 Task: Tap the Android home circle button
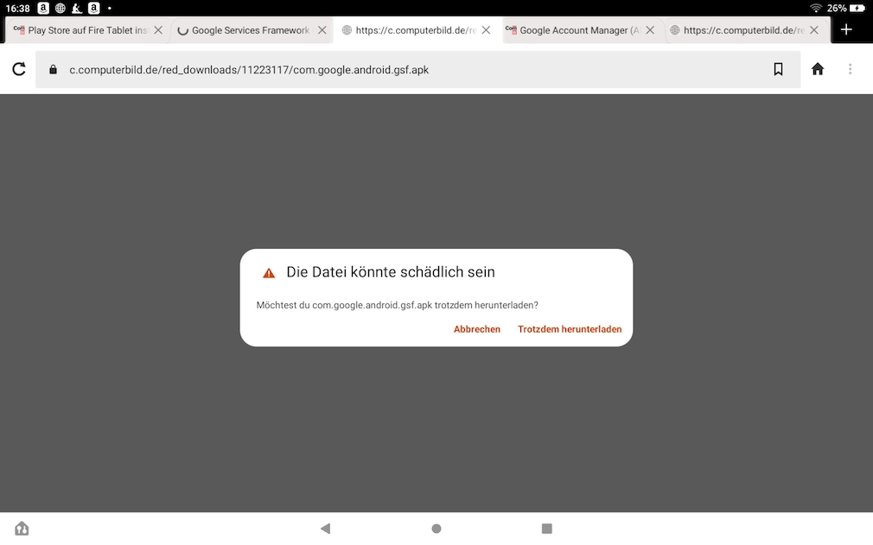tap(436, 529)
